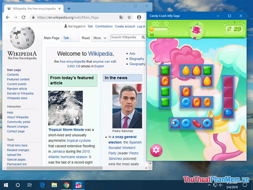The width and height of the screenshot is (253, 190).
Task: Open the What links here link
Action: (17, 145)
